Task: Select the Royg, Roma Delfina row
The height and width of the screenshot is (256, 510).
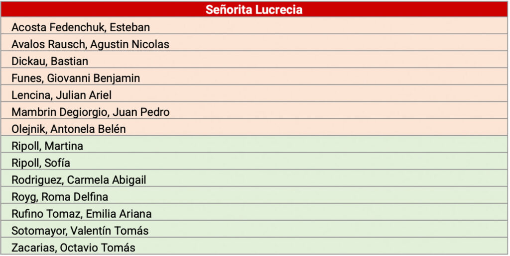Action: point(60,197)
